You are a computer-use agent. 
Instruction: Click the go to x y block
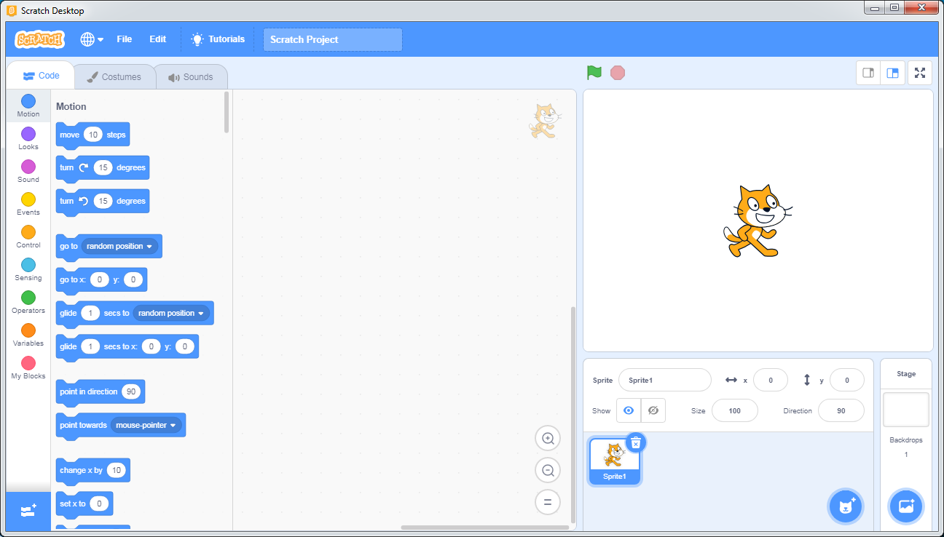coord(101,279)
